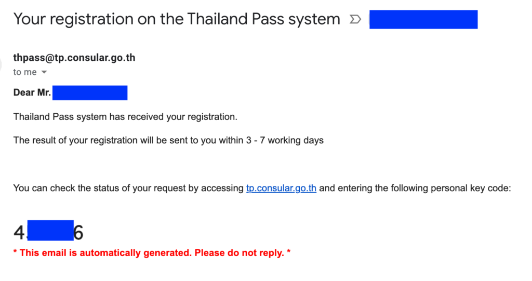Image resolution: width=532 pixels, height=281 pixels.
Task: Click the sender address thpass@tp.consular.go.th
Action: point(74,58)
